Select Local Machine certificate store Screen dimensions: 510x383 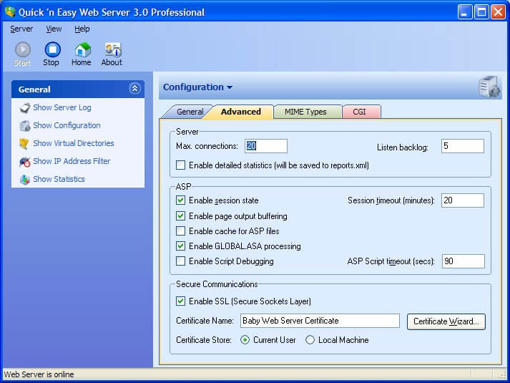pyautogui.click(x=310, y=340)
